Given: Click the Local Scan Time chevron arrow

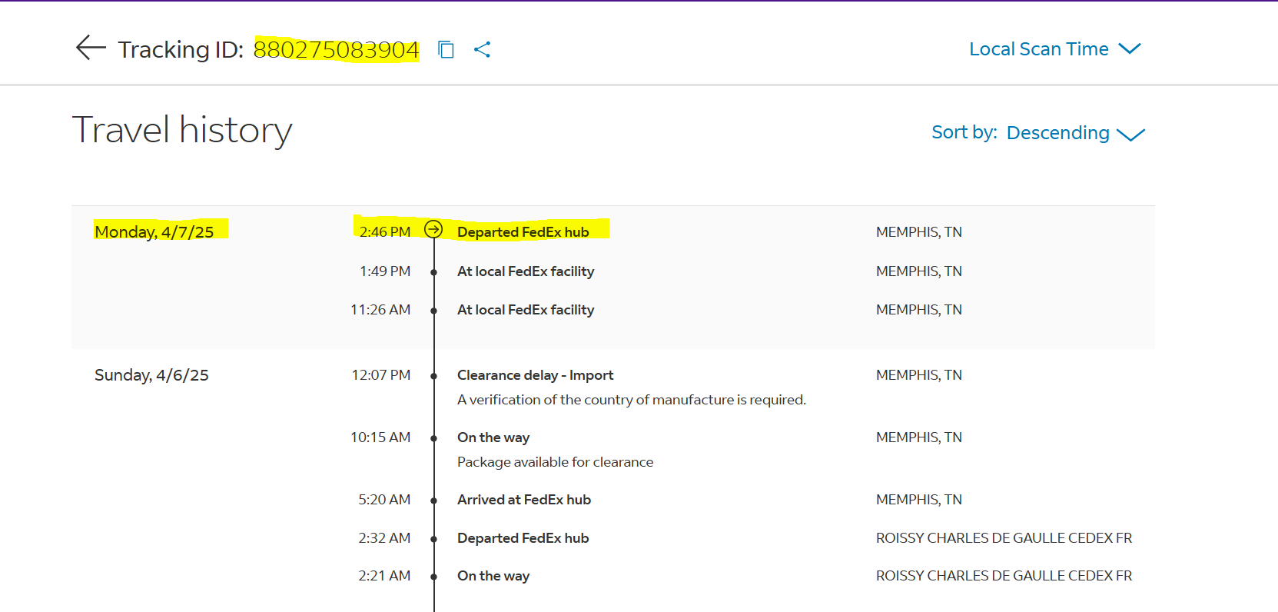Looking at the screenshot, I should (x=1129, y=48).
